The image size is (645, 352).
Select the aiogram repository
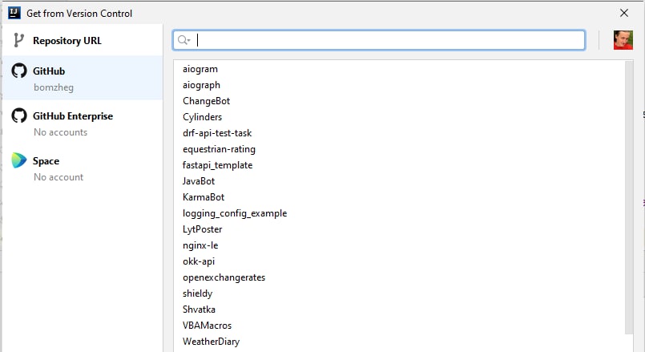pyautogui.click(x=399, y=69)
